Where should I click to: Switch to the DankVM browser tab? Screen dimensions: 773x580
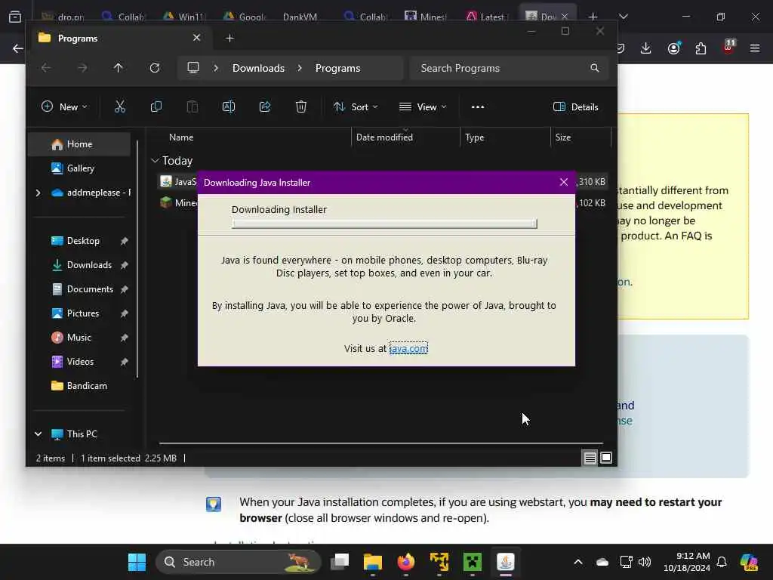tap(300, 17)
